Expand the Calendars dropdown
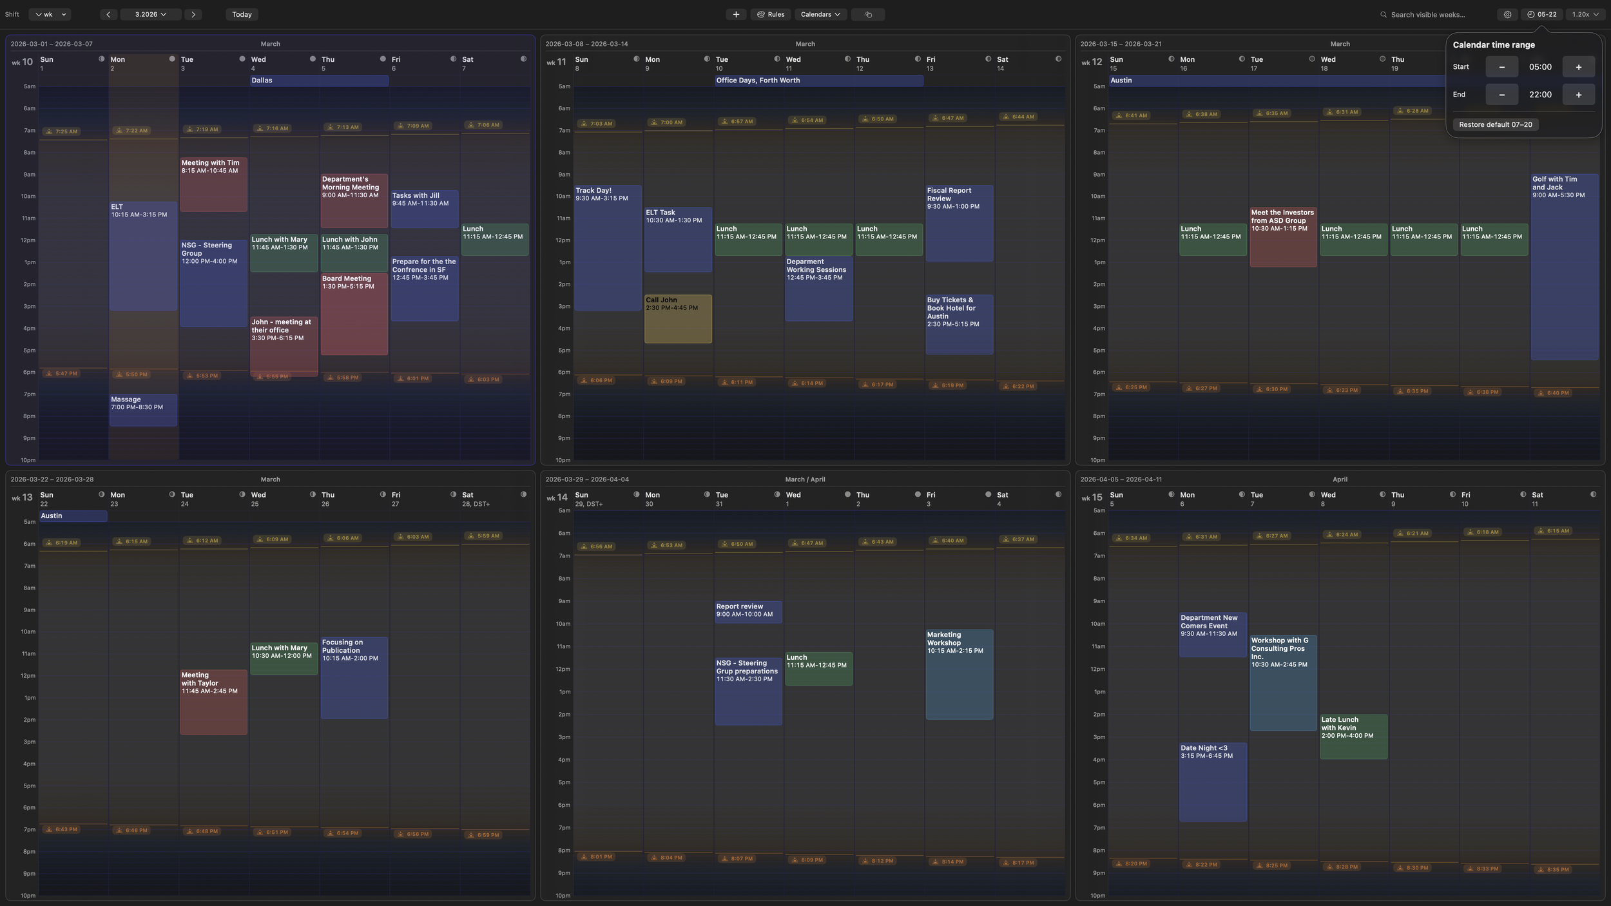 coord(820,14)
